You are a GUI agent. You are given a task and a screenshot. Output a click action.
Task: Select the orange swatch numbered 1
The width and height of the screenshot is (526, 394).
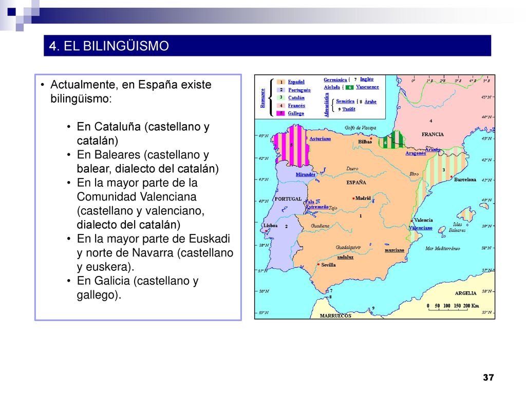tap(281, 82)
